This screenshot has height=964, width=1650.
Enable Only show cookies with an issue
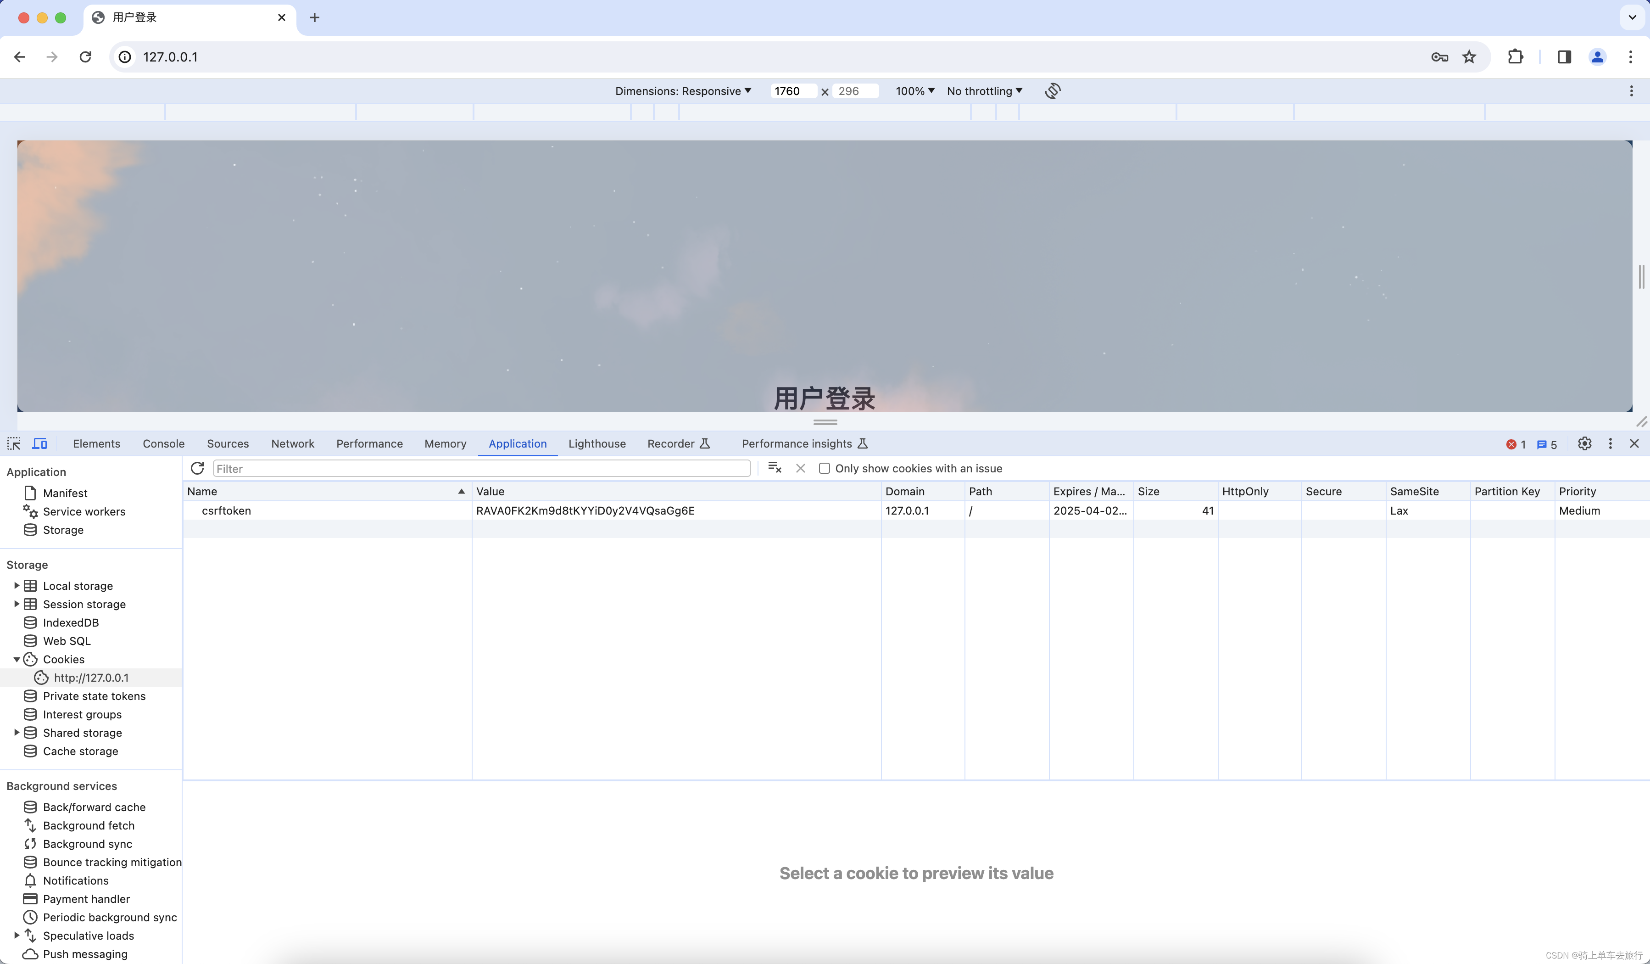coord(825,468)
